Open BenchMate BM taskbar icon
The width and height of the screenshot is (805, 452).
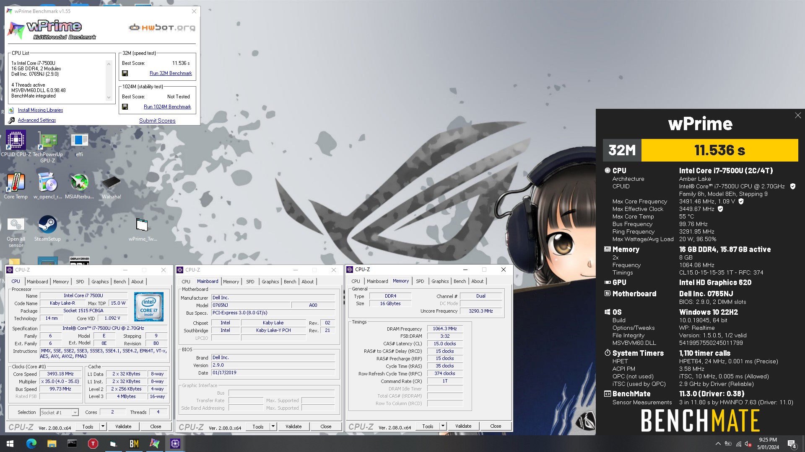tap(134, 444)
